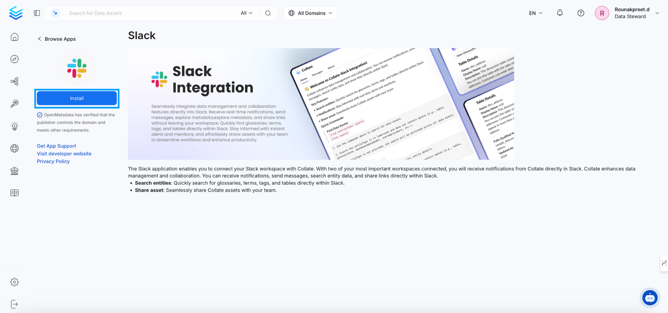The image size is (668, 313).
Task: Open Settings via the gear icon
Action: tap(14, 282)
